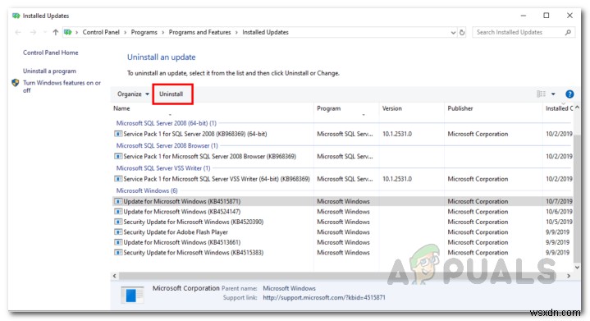
Task: Go to Programs and Features breadcrumb
Action: coord(199,32)
